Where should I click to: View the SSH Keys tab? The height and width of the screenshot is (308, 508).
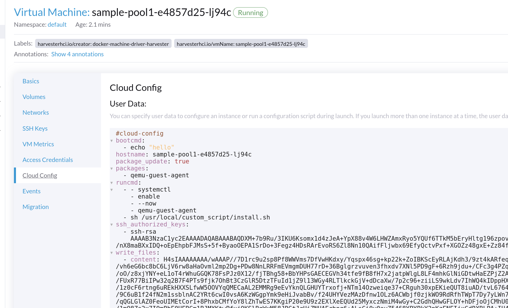click(35, 128)
